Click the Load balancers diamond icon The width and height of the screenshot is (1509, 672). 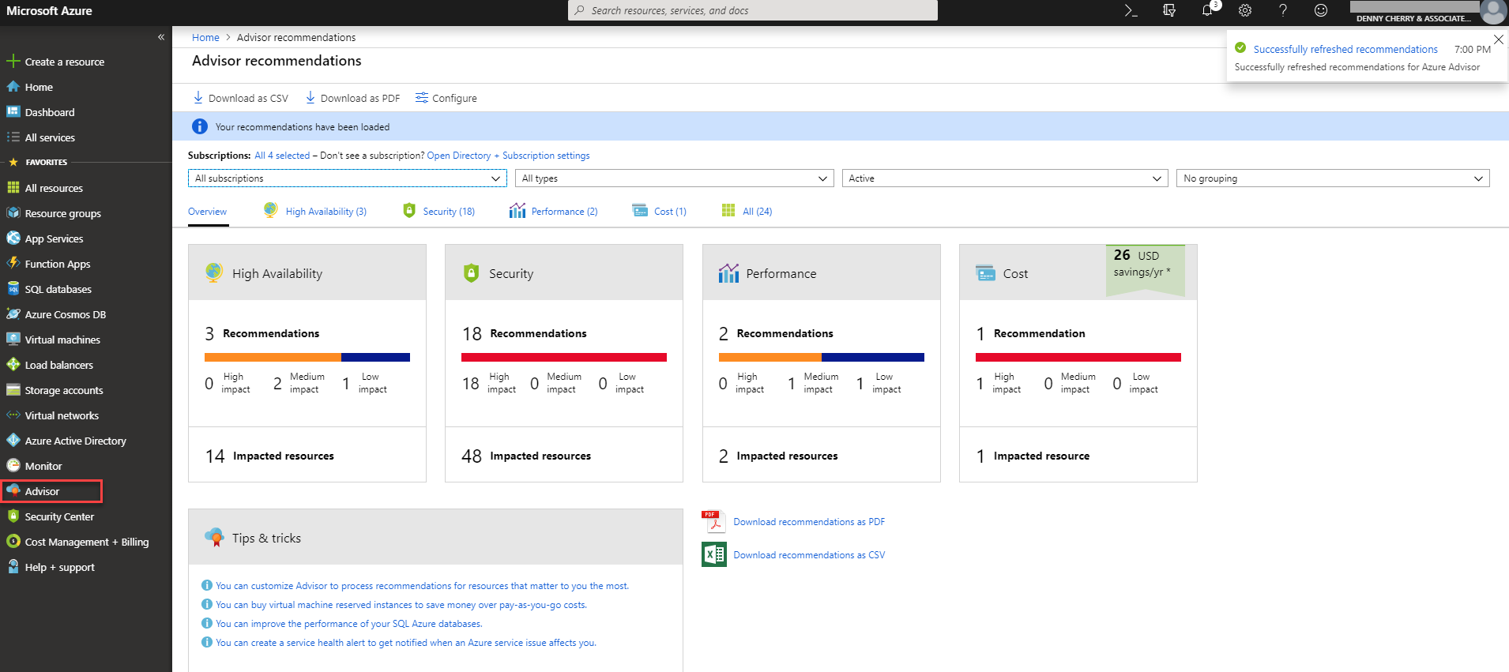[13, 365]
